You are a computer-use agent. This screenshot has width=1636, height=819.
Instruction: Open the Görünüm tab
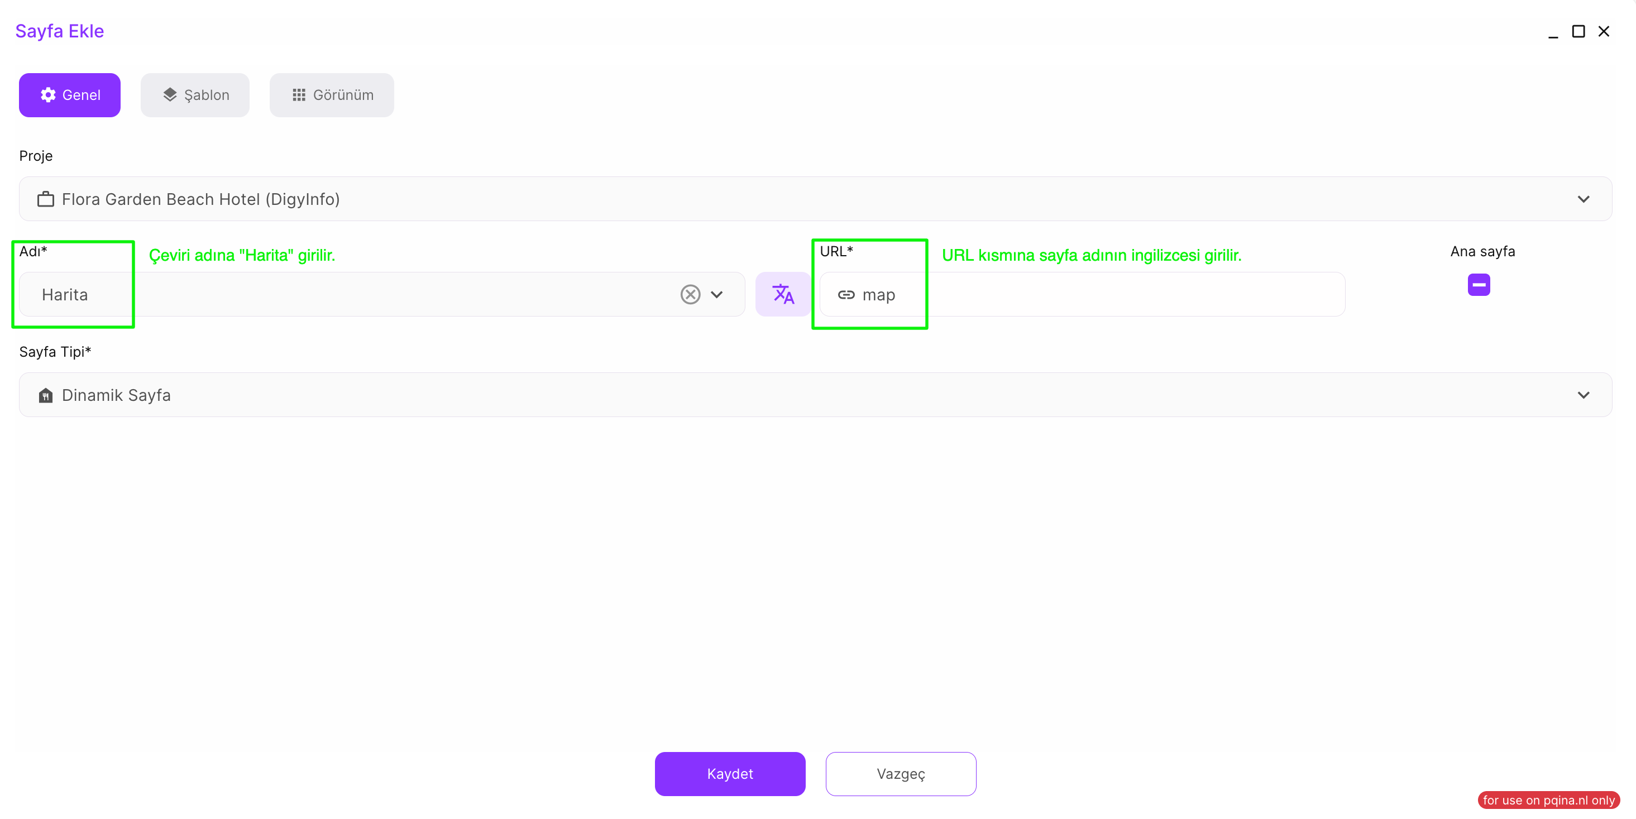[332, 95]
